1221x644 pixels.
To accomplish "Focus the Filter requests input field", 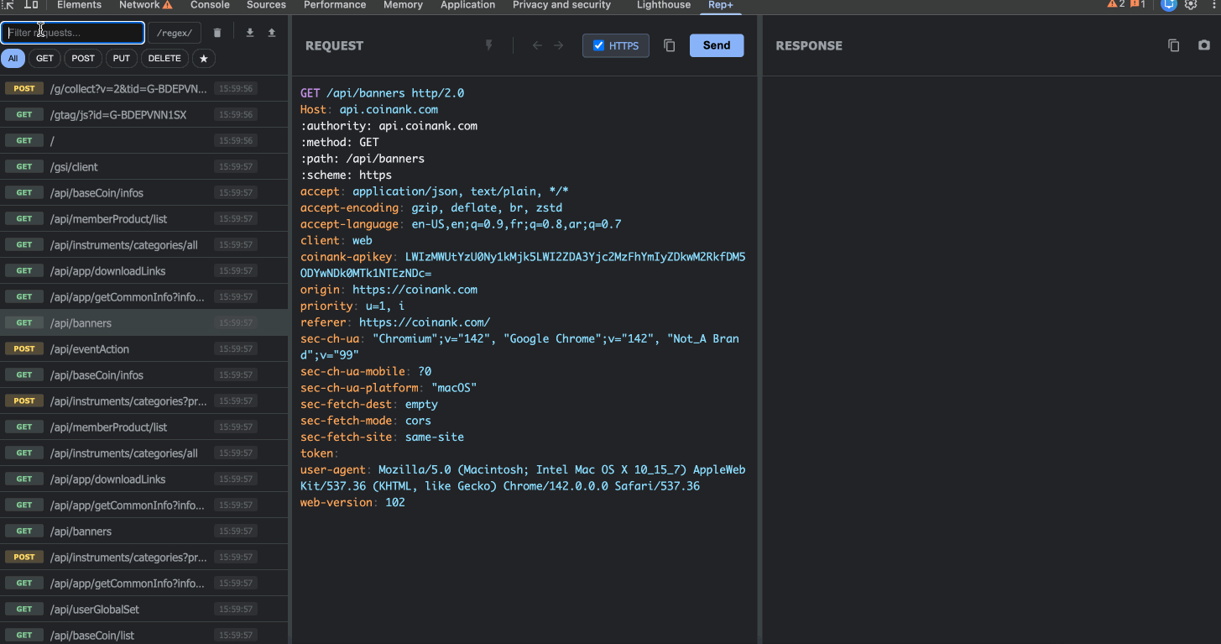I will 72,33.
